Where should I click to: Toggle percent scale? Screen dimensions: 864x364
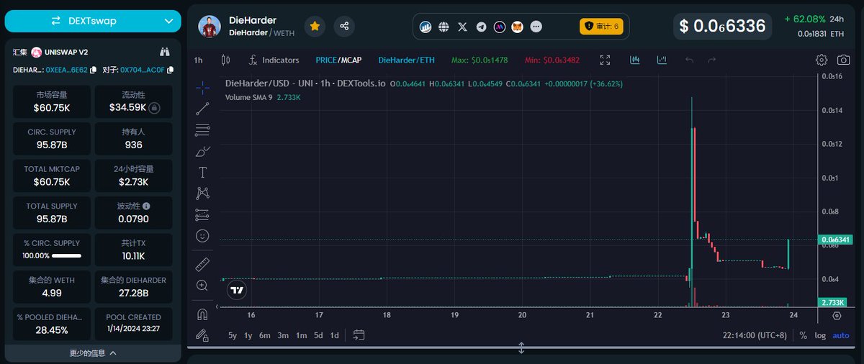point(803,335)
